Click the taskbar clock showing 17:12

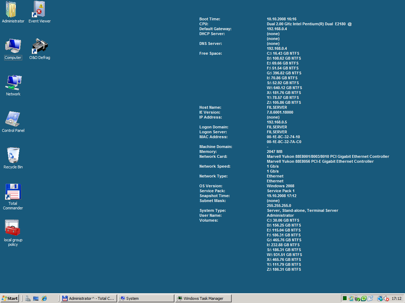click(x=397, y=298)
